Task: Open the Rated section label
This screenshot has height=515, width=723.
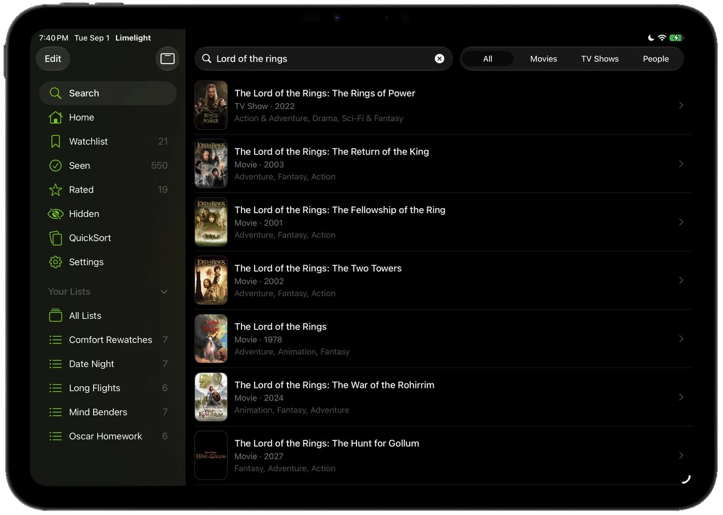Action: click(x=81, y=190)
